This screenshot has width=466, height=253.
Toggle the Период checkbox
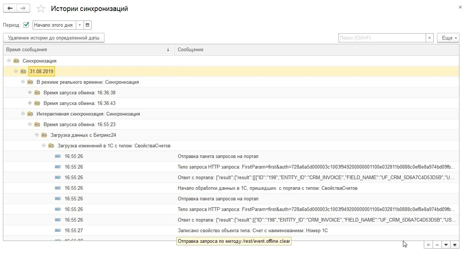(x=26, y=25)
